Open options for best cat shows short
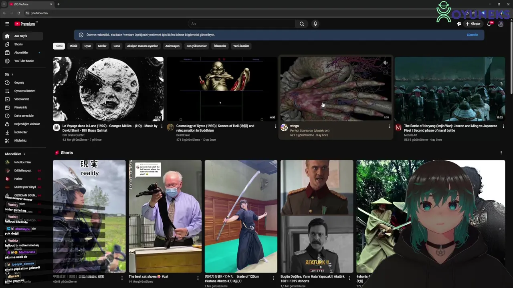This screenshot has height=288, width=513. [198, 278]
